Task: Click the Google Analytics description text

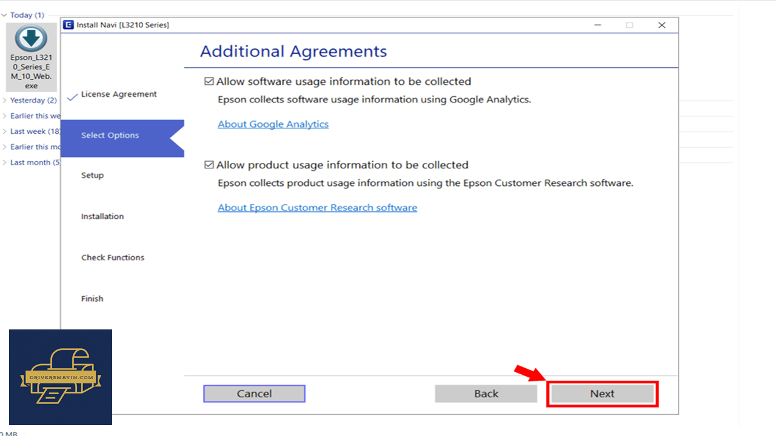Action: tap(374, 99)
